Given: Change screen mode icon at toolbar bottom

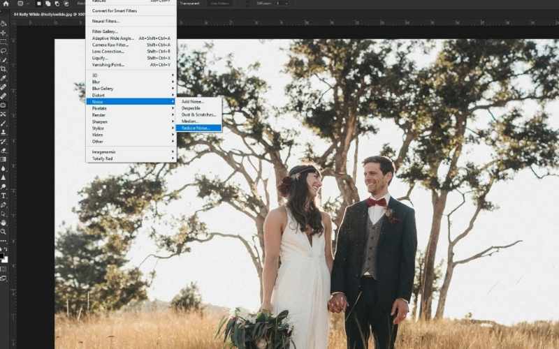Looking at the screenshot, I should [x=3, y=278].
